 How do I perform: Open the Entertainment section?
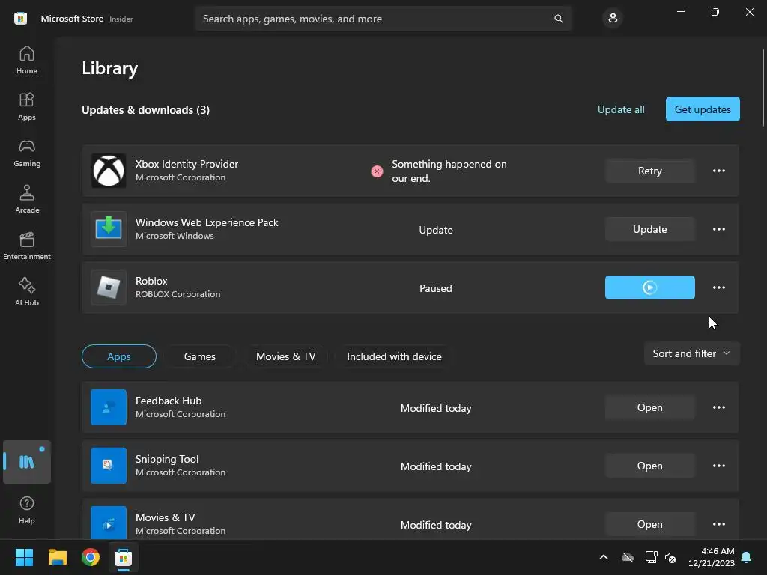(27, 246)
